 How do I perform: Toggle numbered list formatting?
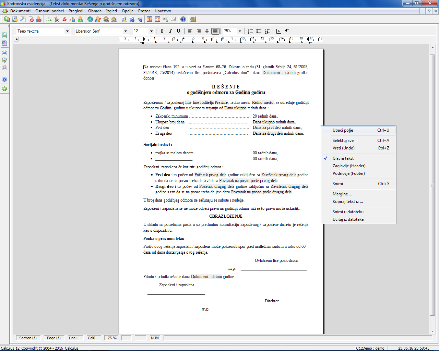[251, 31]
